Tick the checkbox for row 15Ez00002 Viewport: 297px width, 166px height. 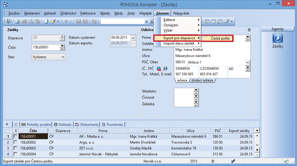16,142
